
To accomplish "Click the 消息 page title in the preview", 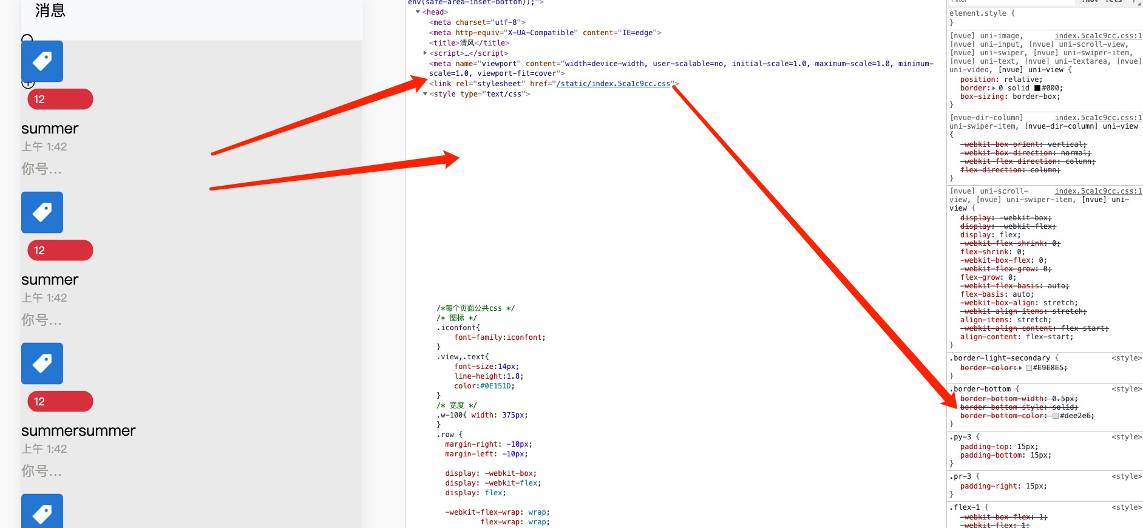I will [50, 10].
